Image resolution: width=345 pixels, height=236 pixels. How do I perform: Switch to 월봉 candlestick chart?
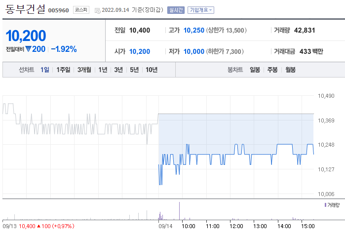pyautogui.click(x=290, y=70)
